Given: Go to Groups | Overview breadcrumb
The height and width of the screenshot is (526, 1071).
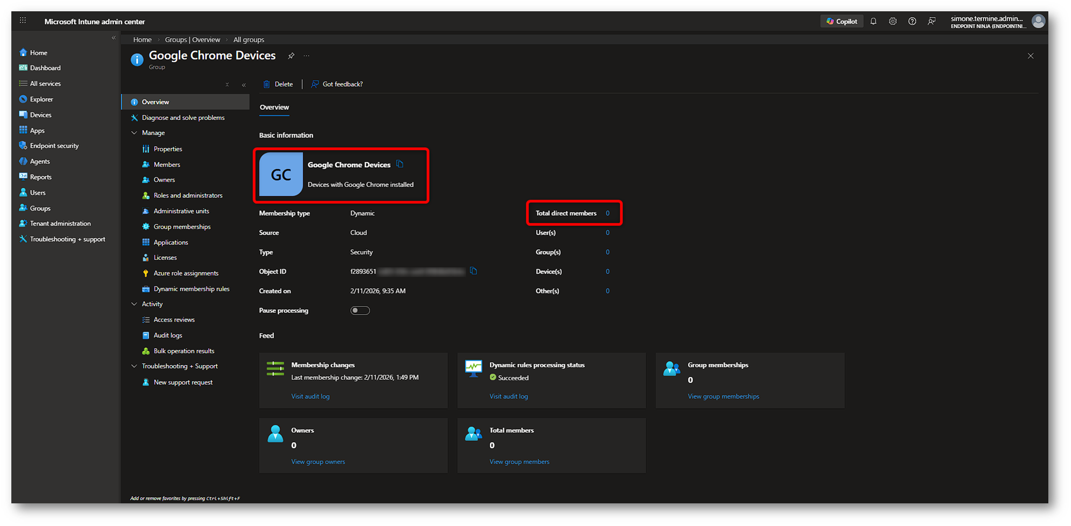Looking at the screenshot, I should (192, 40).
